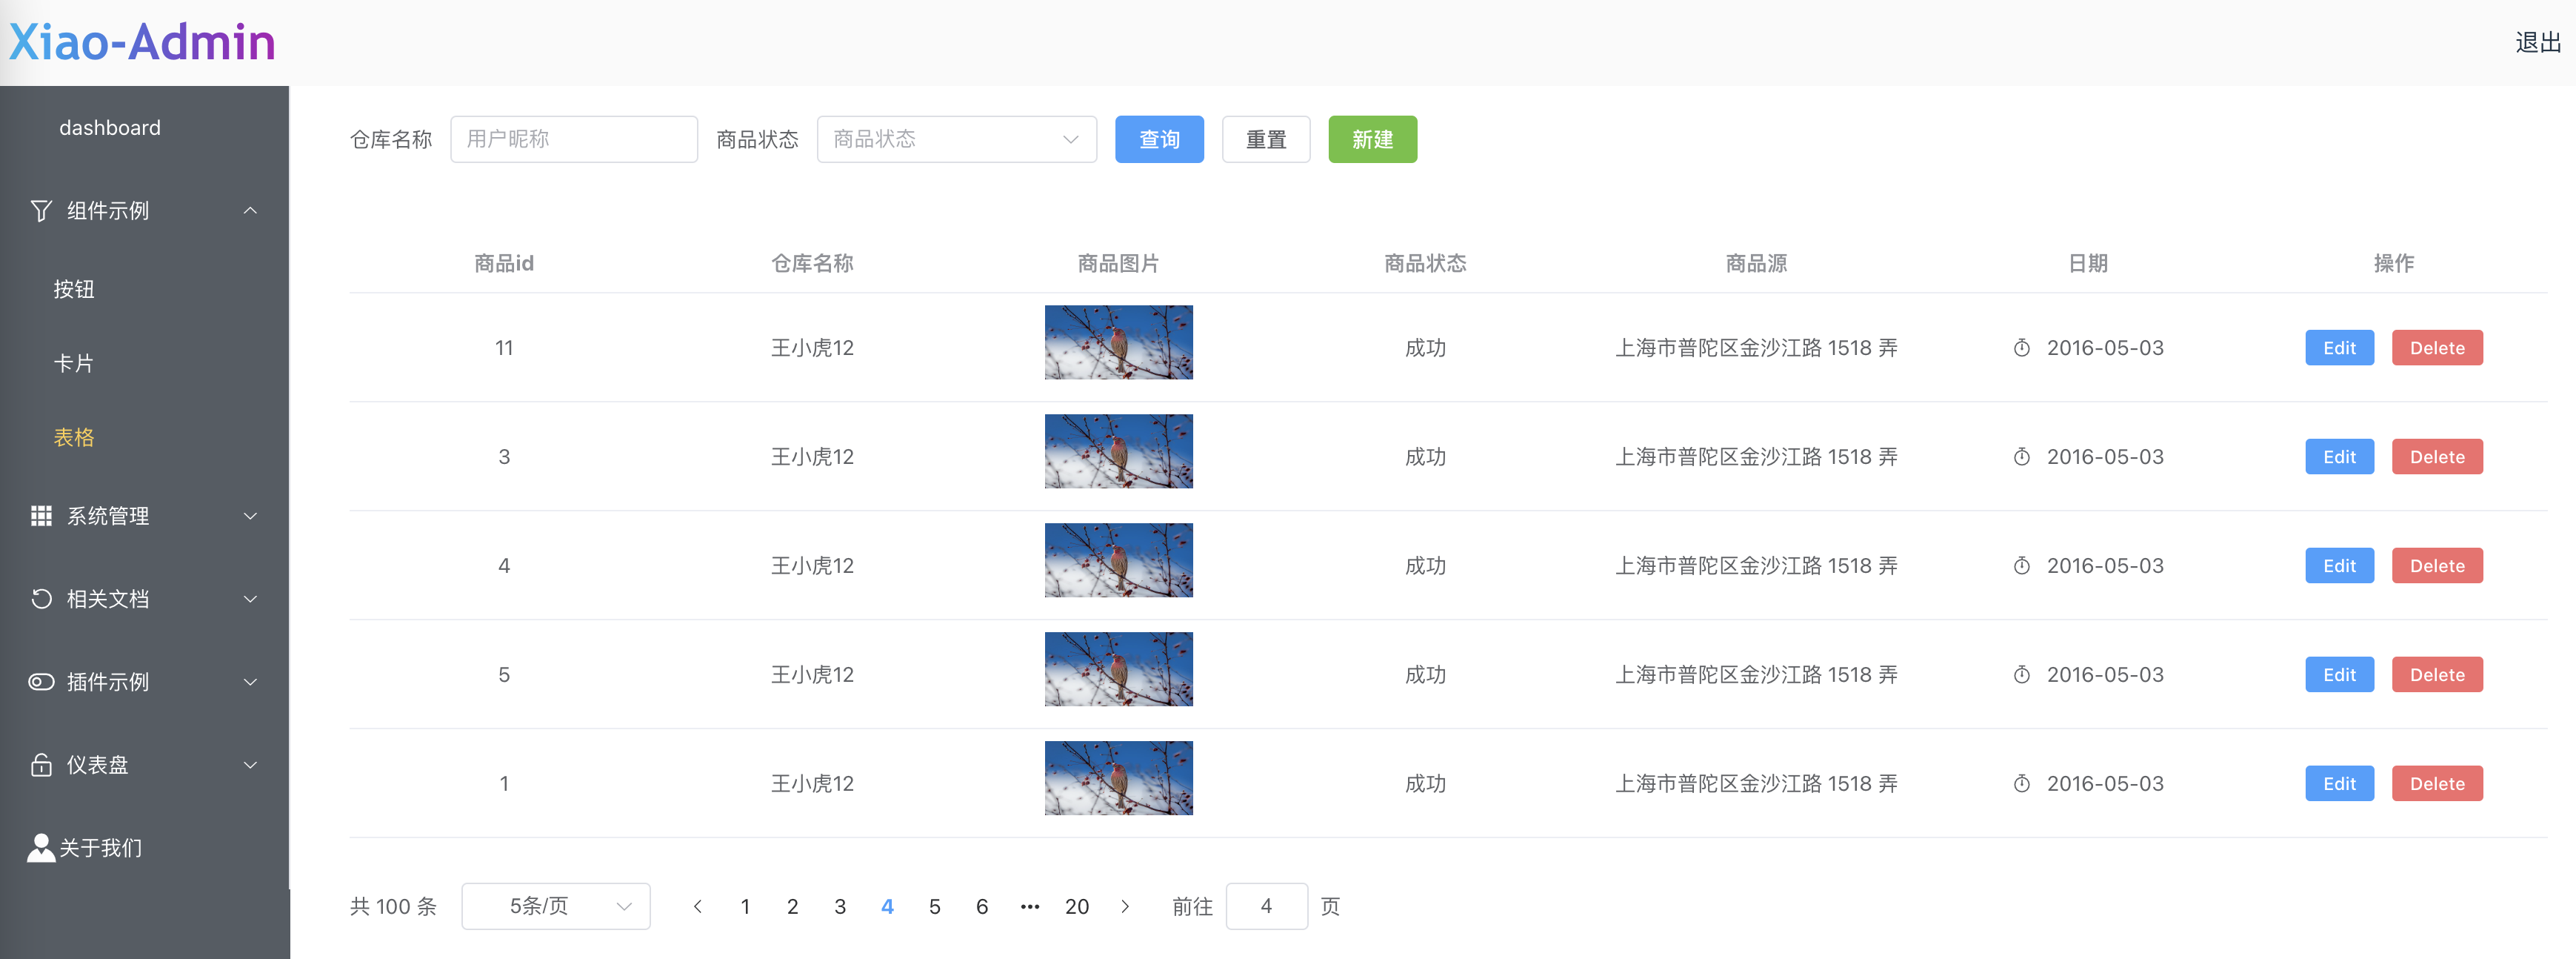Viewport: 2576px width, 959px height.
Task: Open the 5条/页 page size dropdown
Action: coord(555,906)
